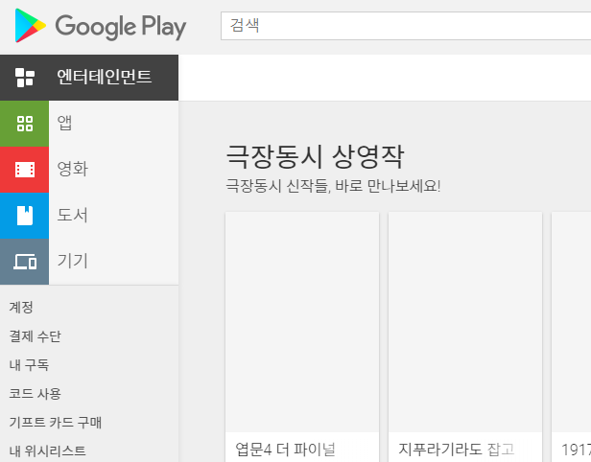Click the Google Play logo
This screenshot has height=462, width=591.
[100, 26]
